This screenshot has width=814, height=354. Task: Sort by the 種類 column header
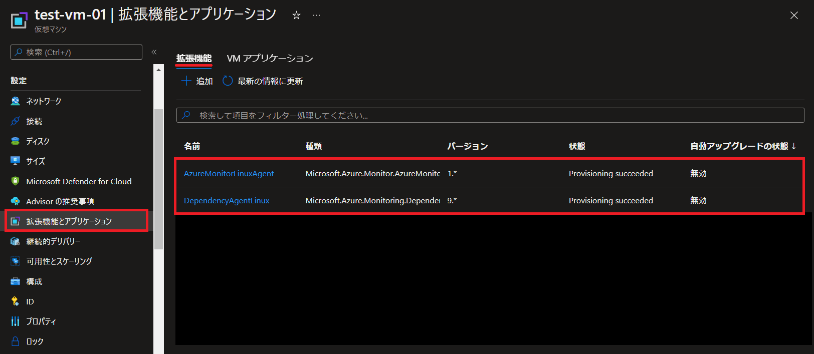click(314, 146)
